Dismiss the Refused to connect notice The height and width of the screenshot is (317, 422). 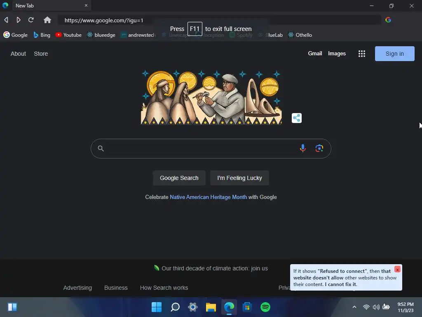pos(397,269)
